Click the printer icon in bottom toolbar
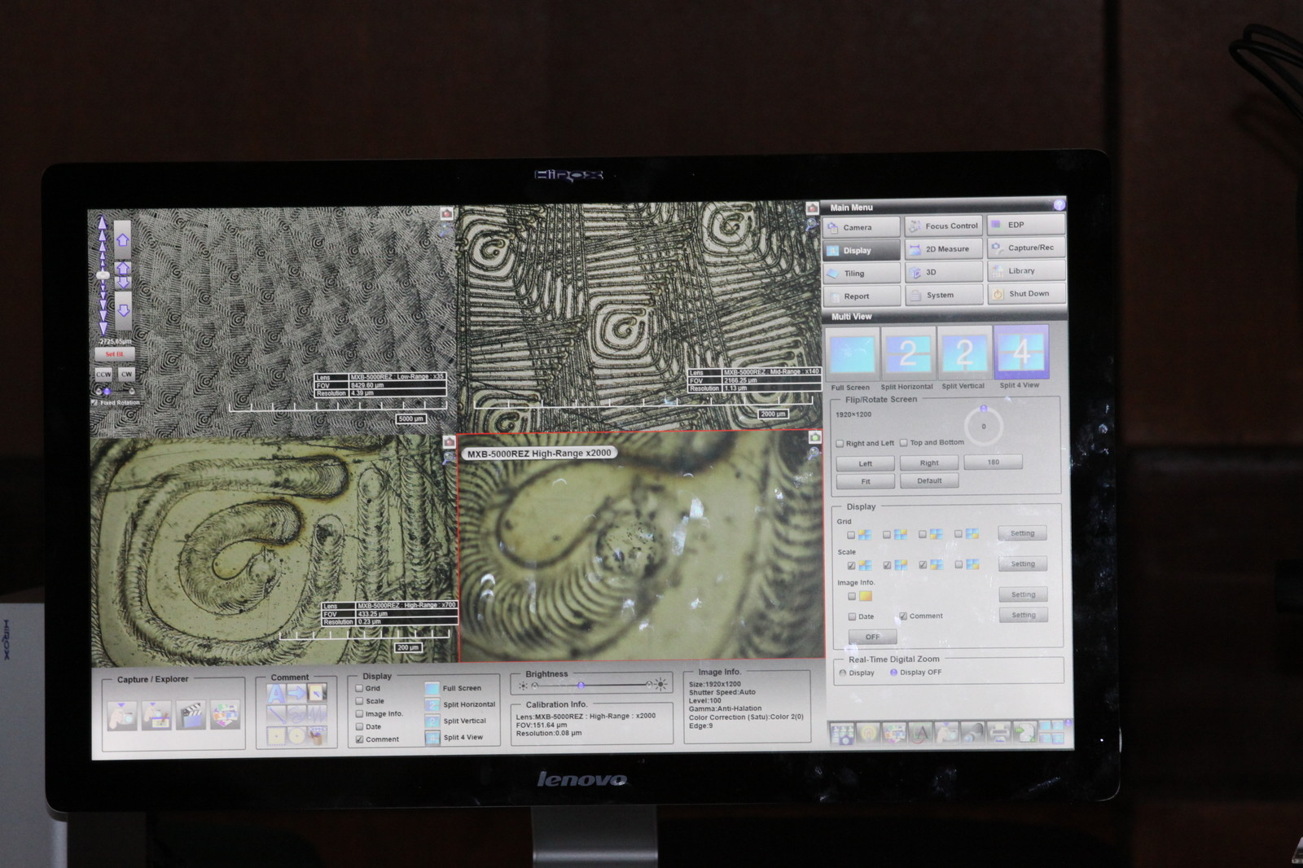Screen dimensions: 1303x868 (998, 733)
